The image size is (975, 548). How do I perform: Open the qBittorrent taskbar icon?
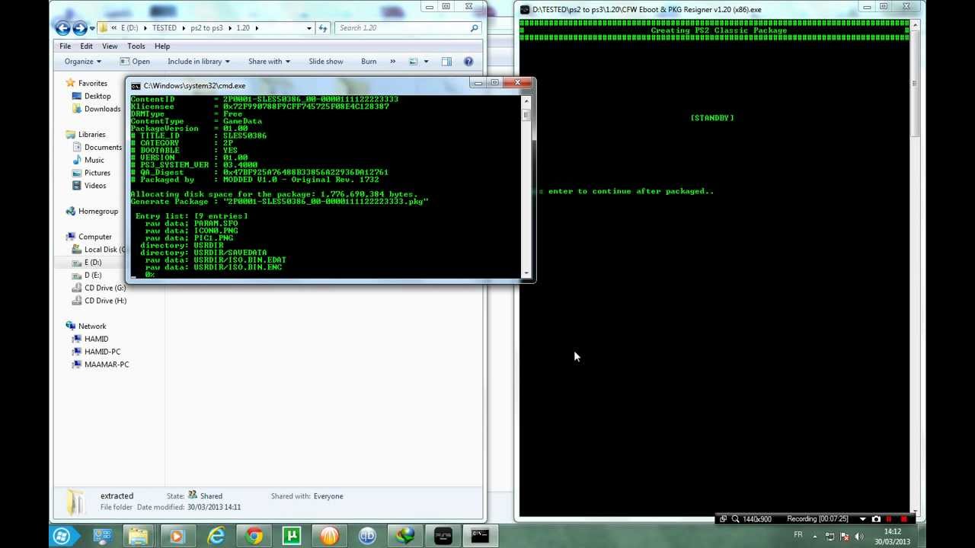coord(367,537)
